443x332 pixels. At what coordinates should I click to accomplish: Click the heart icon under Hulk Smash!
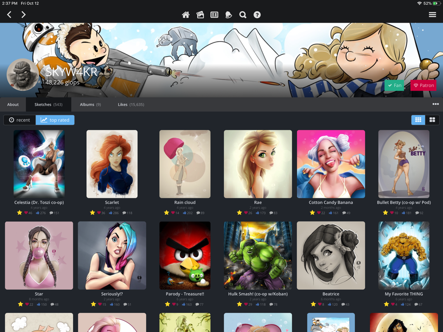click(246, 304)
